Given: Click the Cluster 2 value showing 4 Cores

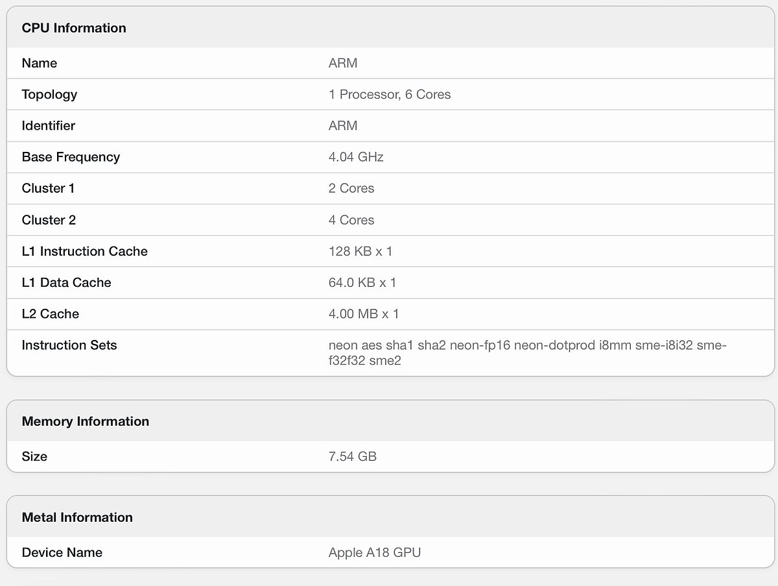Looking at the screenshot, I should [x=351, y=220].
